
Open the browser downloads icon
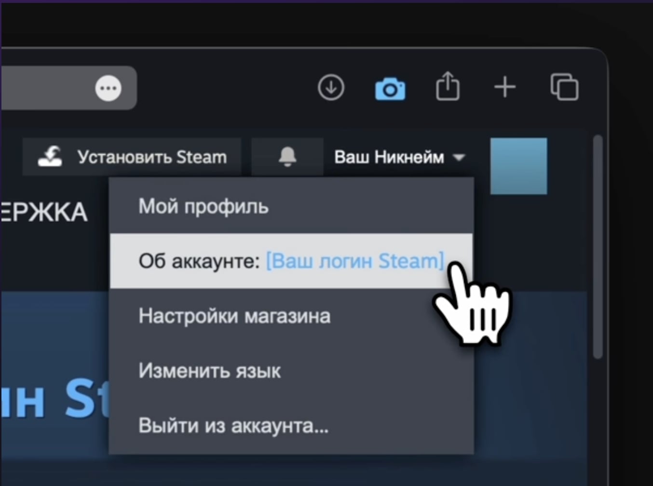click(331, 88)
